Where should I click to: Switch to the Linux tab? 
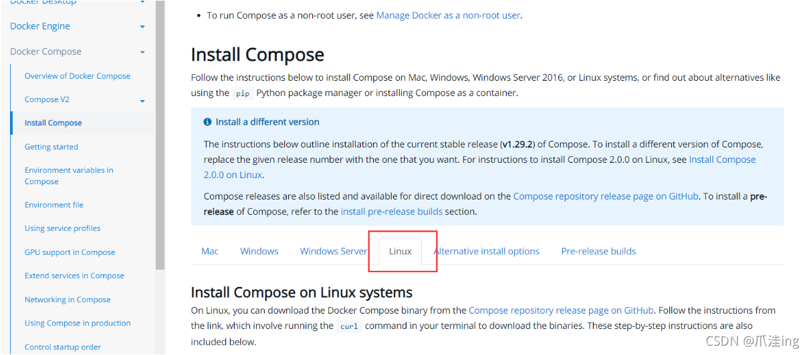pyautogui.click(x=400, y=251)
